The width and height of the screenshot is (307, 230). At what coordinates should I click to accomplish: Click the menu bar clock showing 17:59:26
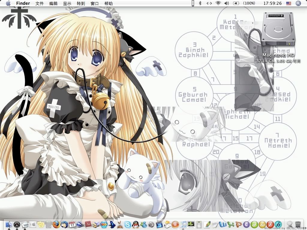coord(272,3)
